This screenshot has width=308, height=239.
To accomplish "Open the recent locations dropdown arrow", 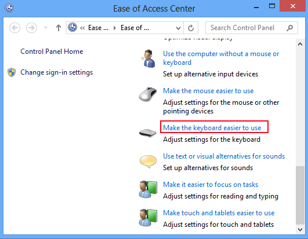I will click(46, 28).
